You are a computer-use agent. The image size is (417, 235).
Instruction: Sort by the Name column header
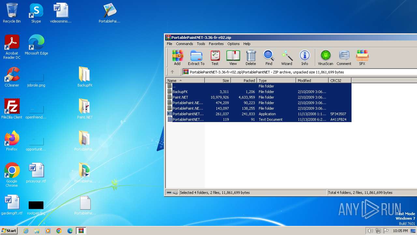tap(185, 81)
